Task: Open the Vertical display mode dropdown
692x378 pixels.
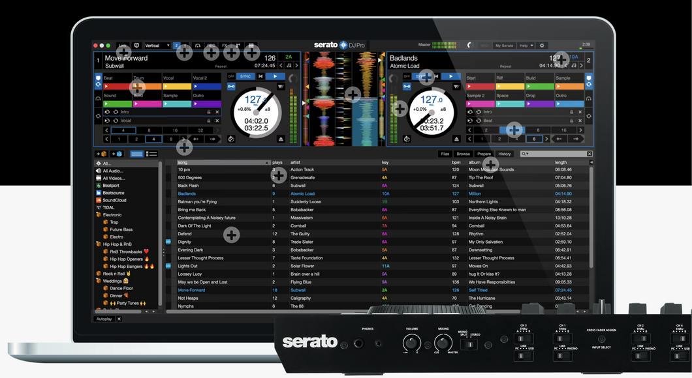Action: pyautogui.click(x=157, y=46)
